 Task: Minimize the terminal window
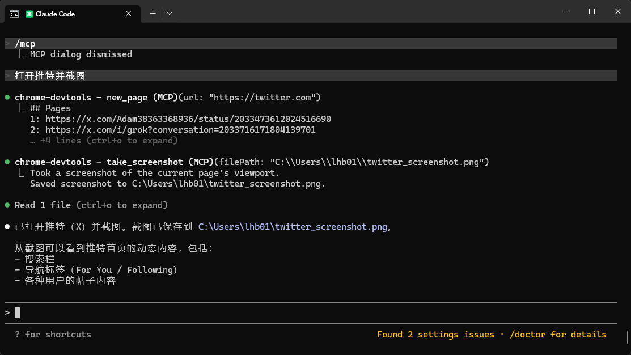pos(566,11)
